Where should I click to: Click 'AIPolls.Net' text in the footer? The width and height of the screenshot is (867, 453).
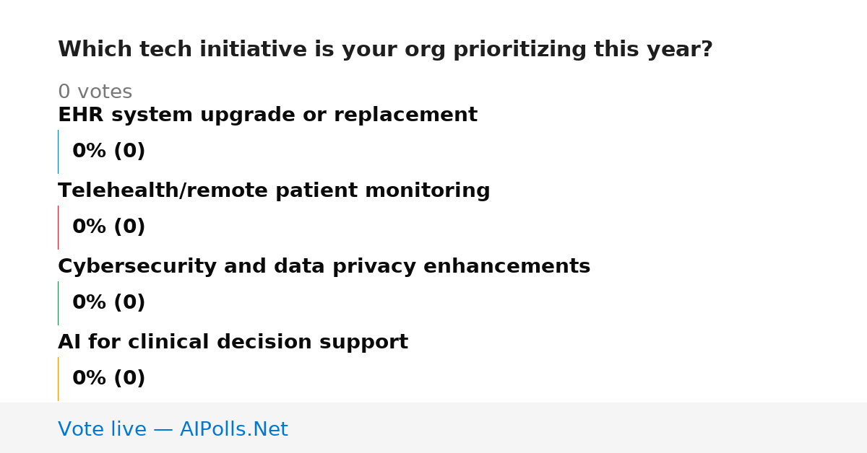point(233,430)
